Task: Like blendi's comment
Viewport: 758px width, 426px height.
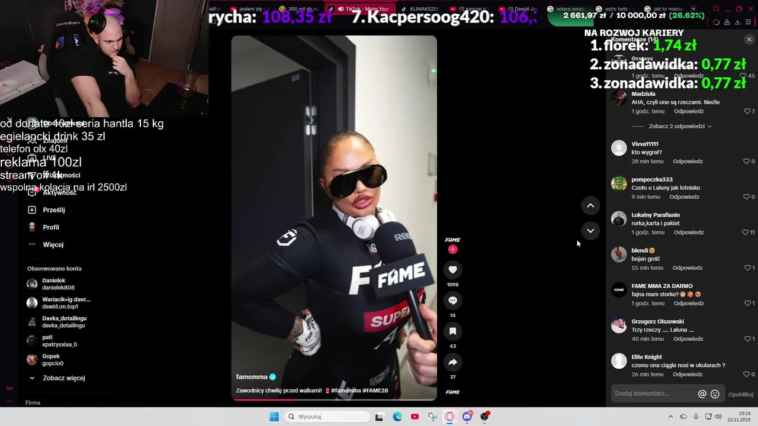Action: pyautogui.click(x=747, y=267)
